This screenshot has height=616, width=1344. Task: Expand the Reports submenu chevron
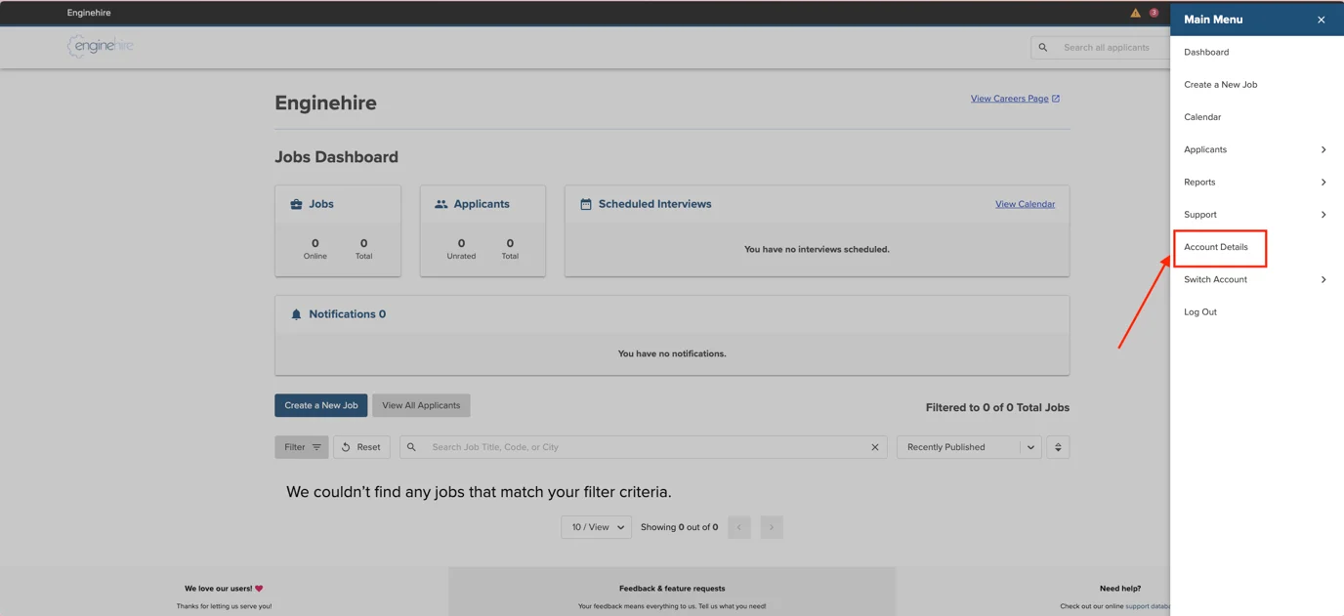[1323, 183]
